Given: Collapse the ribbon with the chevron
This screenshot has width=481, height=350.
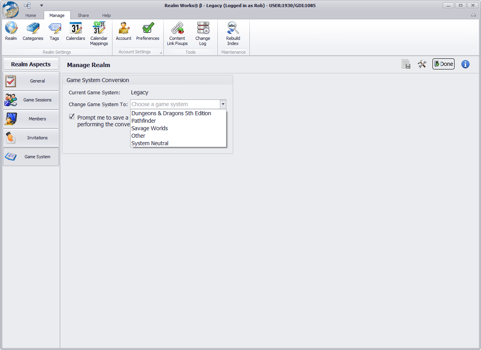Looking at the screenshot, I should click(474, 15).
